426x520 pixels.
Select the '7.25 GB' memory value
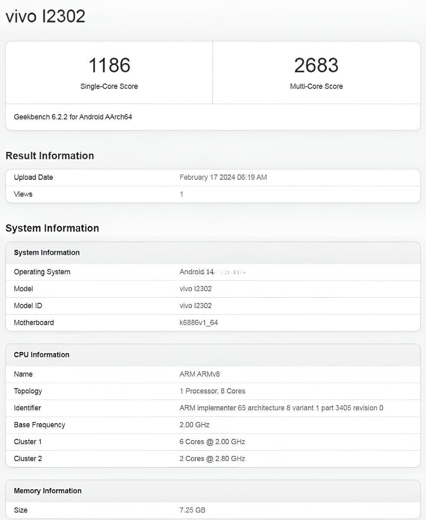(x=192, y=510)
